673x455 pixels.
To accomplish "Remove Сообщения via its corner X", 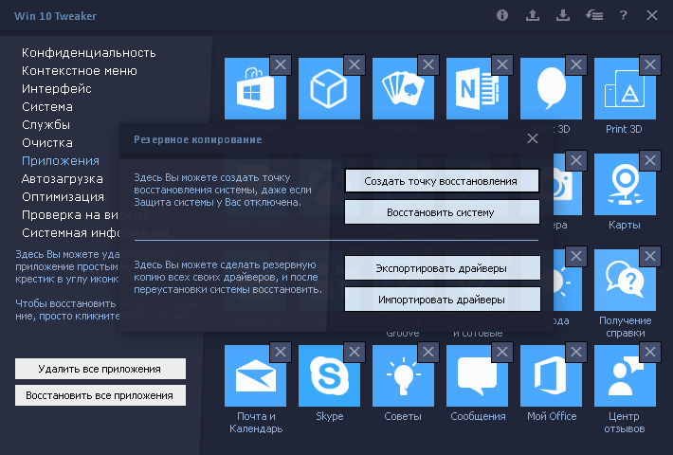I will [502, 352].
